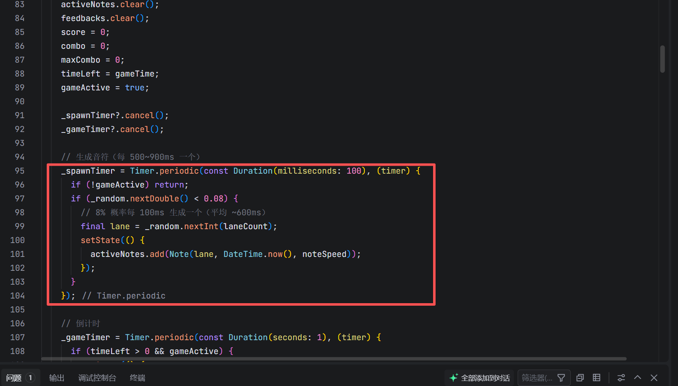Click '_gameTimer?.cancel();' on line 92

click(112, 129)
